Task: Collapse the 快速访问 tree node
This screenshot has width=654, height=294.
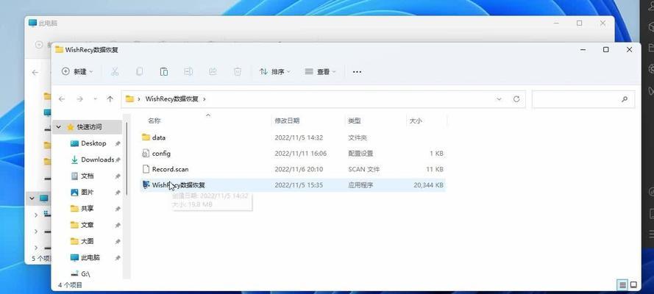Action: pyautogui.click(x=59, y=126)
